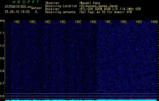Click the HROFFT title text
Viewport: 159px width, 101px height.
pyautogui.click(x=26, y=2)
